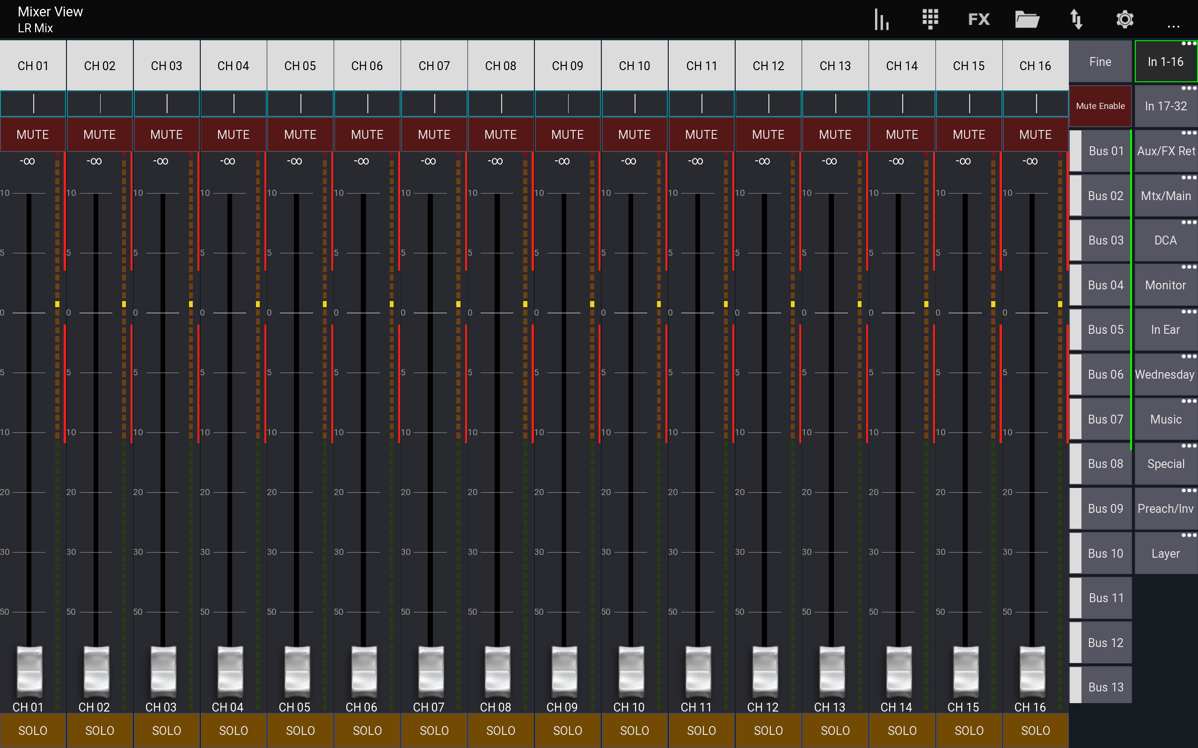
Task: Select Bus 09 sends
Action: 1100,509
